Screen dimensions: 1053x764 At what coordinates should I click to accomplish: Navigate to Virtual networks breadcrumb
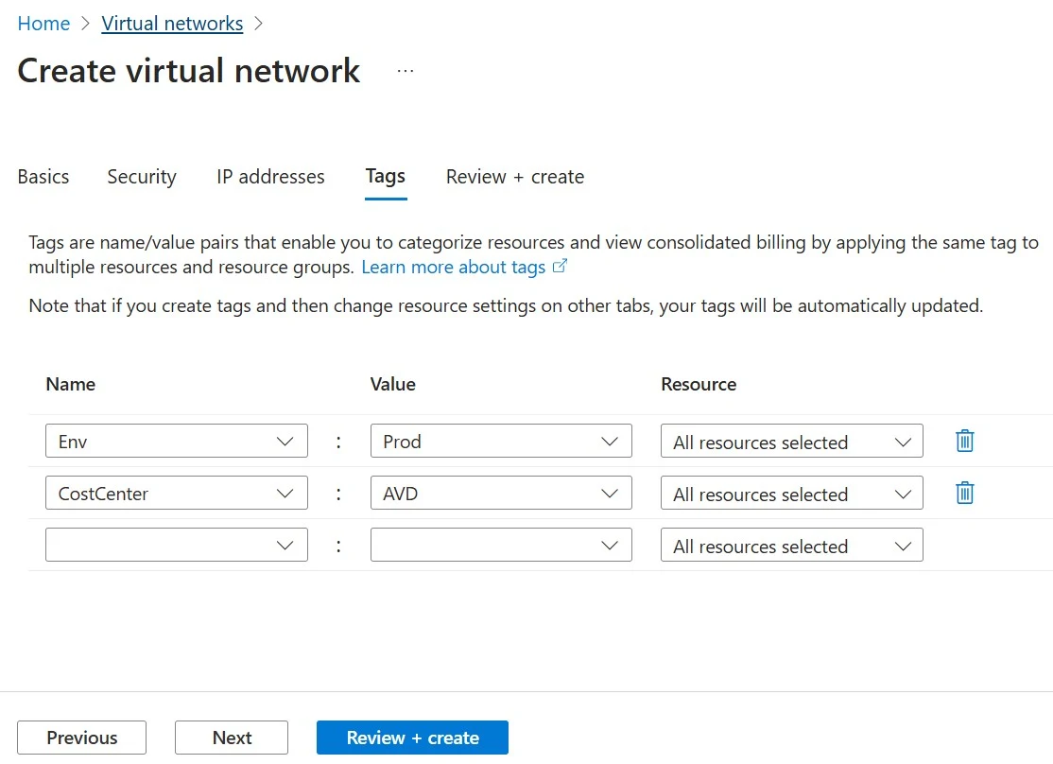coord(172,24)
